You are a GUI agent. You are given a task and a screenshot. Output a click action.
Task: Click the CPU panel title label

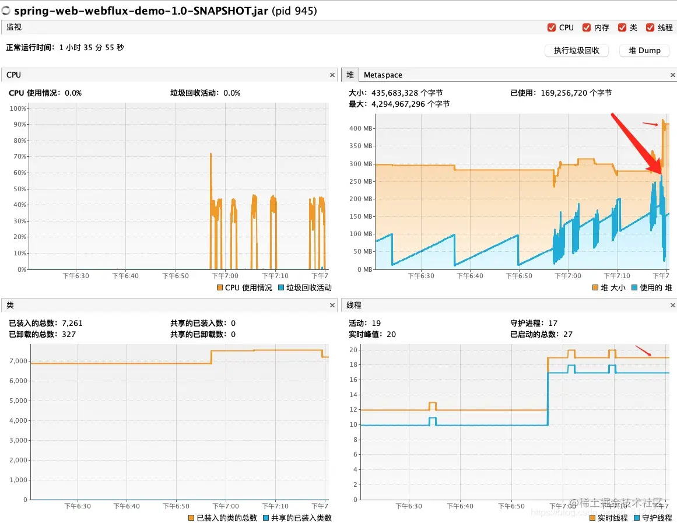click(13, 75)
